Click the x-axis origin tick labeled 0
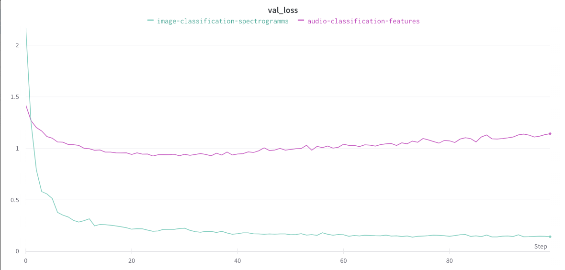This screenshot has width=565, height=270. click(26, 261)
